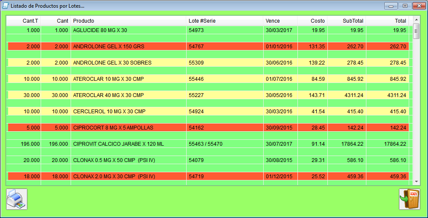
Task: Click lot number 54924
Action: tap(196, 112)
